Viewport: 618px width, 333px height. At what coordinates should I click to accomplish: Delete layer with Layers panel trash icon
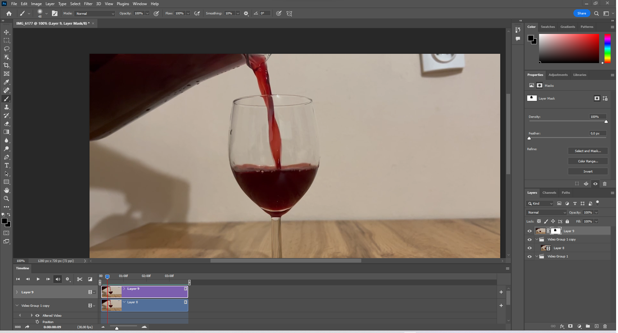coord(605,326)
